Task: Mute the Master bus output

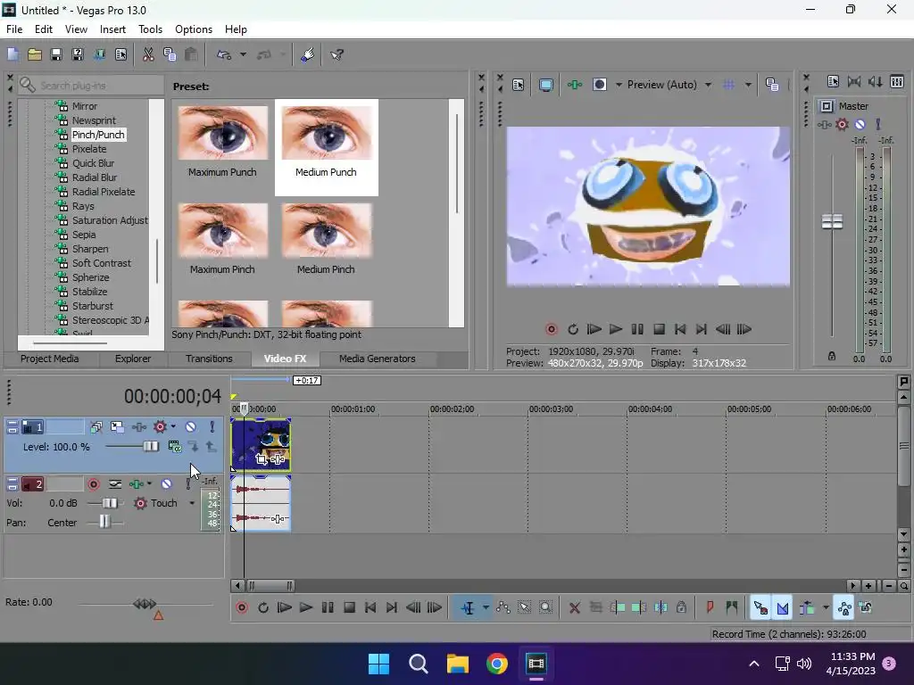Action: coord(860,124)
